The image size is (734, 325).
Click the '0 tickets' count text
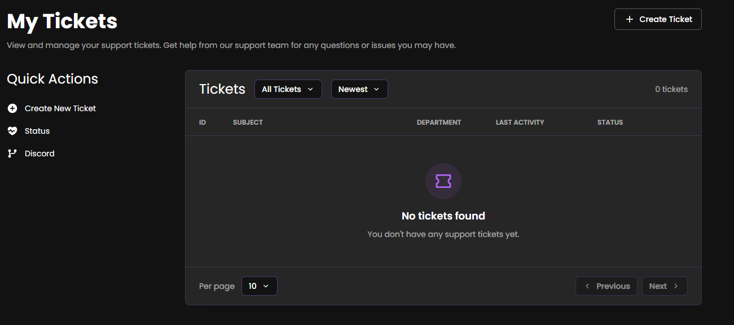pyautogui.click(x=671, y=89)
